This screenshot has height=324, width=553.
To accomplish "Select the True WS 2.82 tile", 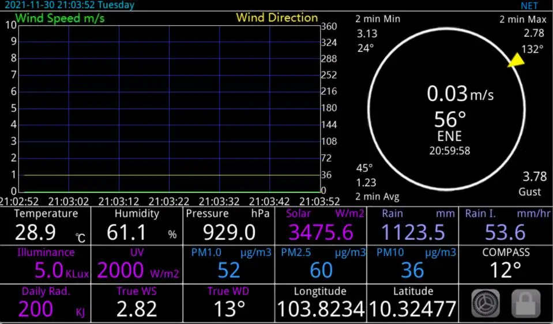I will pyautogui.click(x=137, y=303).
